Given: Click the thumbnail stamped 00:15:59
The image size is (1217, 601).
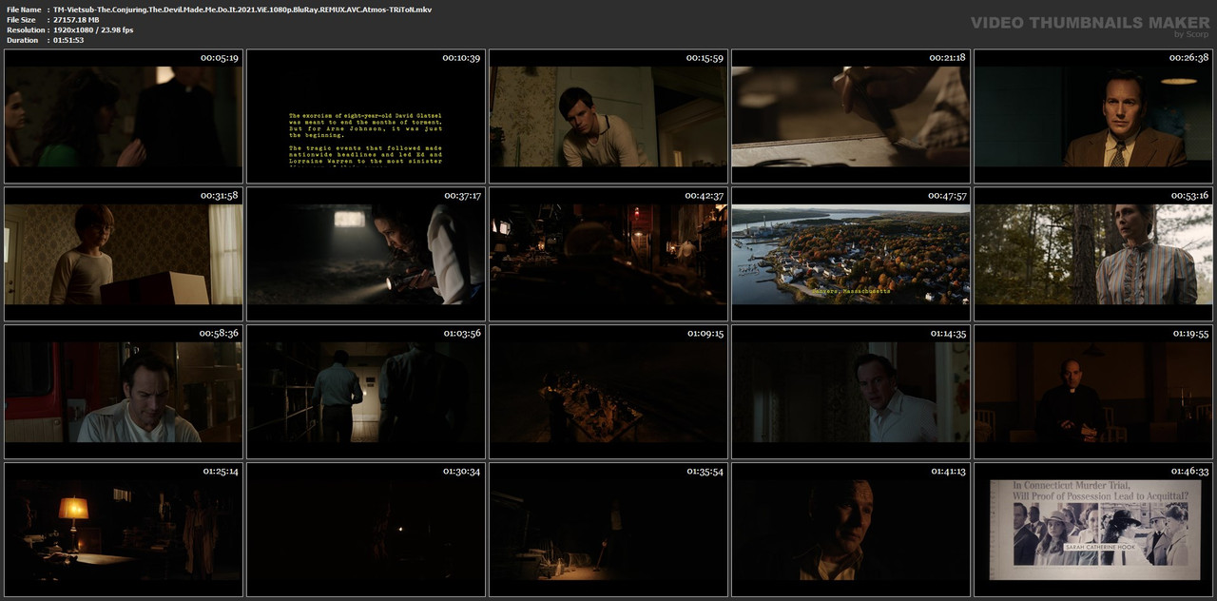Looking at the screenshot, I should 608,116.
